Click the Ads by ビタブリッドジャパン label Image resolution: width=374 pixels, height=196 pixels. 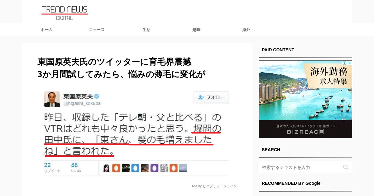214,186
